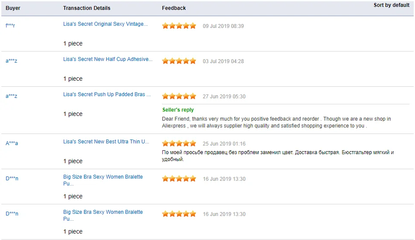Click the star rating dated 09 Jul 2019
Viewport: 415px width, 240px height.
click(179, 26)
